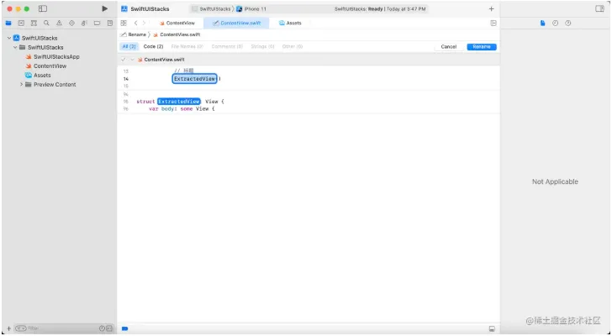The image size is (612, 336).
Task: Toggle the navigator sidebar icon
Action: 43,8
